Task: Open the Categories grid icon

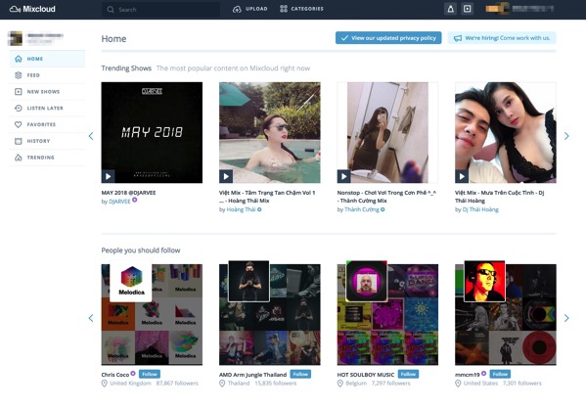Action: click(x=284, y=9)
